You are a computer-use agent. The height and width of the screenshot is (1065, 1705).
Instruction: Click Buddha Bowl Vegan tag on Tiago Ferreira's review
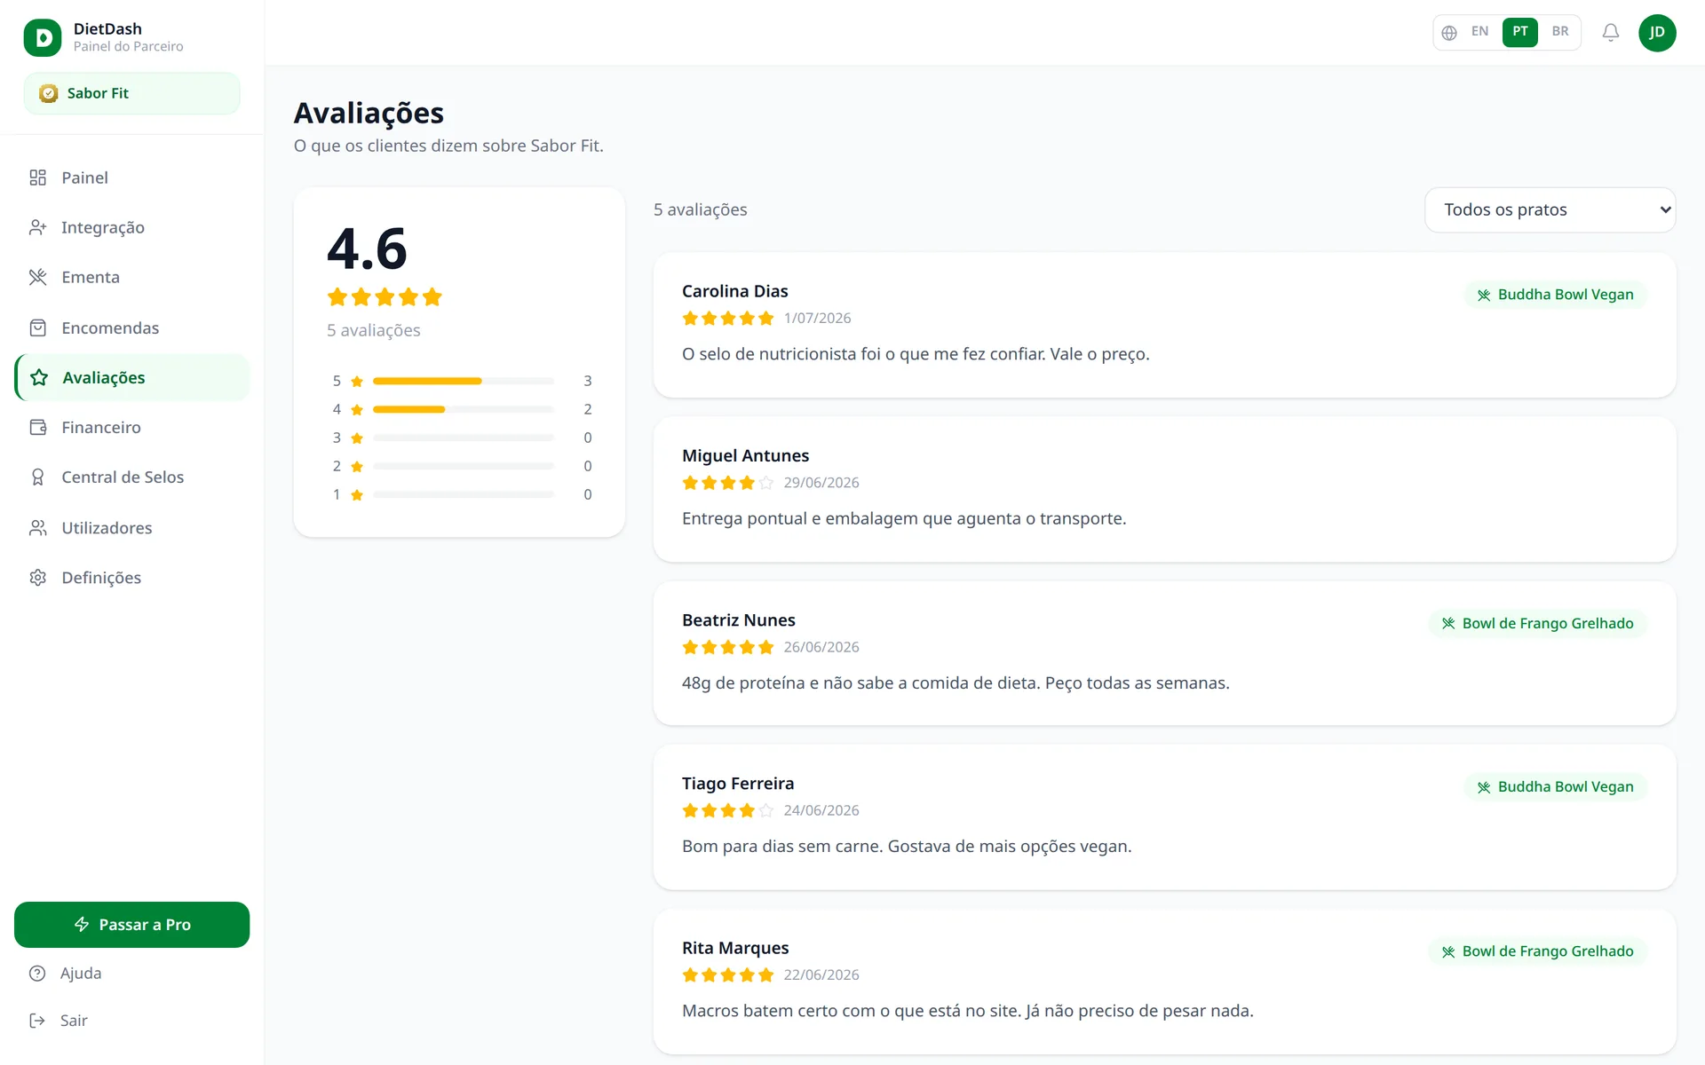(1556, 787)
